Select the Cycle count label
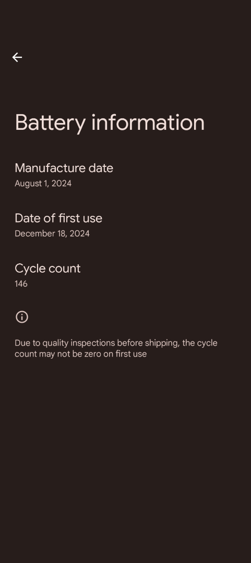 point(47,268)
